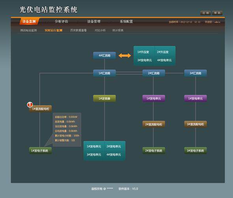Select the 测试电站监测 sub-menu item

click(28, 30)
